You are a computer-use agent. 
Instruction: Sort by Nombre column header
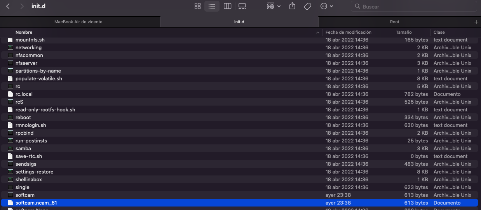[x=24, y=32]
